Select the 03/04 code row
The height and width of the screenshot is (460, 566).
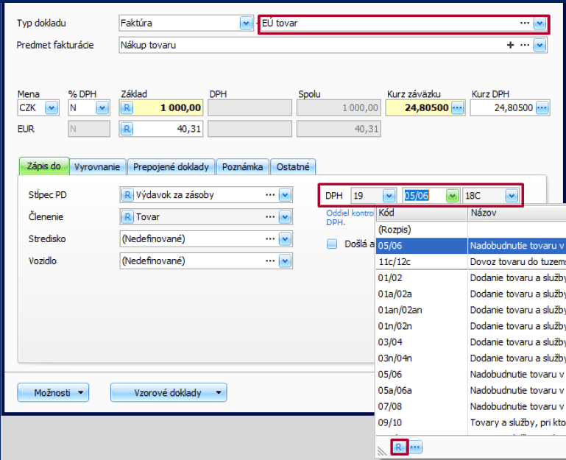[471, 342]
